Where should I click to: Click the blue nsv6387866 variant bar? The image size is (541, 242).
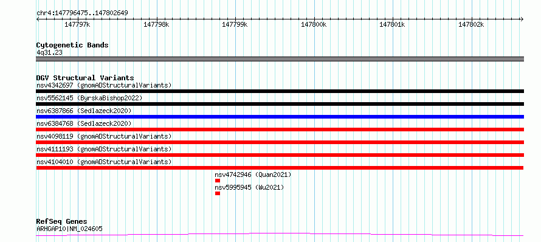pos(280,117)
